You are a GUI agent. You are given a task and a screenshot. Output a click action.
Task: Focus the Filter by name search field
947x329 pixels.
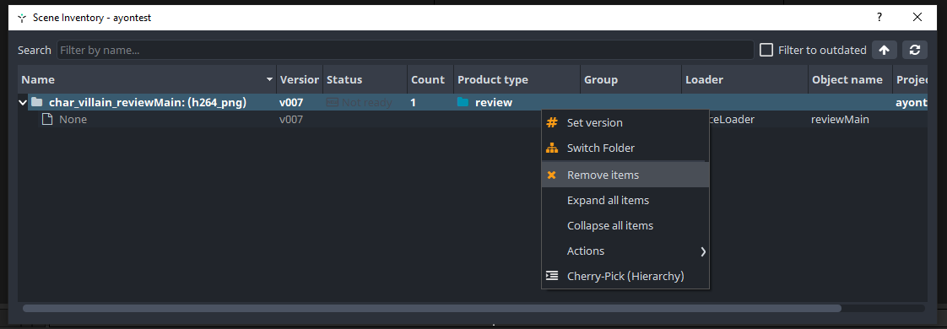pos(405,50)
